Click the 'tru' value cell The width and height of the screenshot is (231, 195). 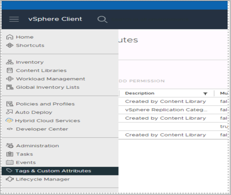click(x=224, y=127)
